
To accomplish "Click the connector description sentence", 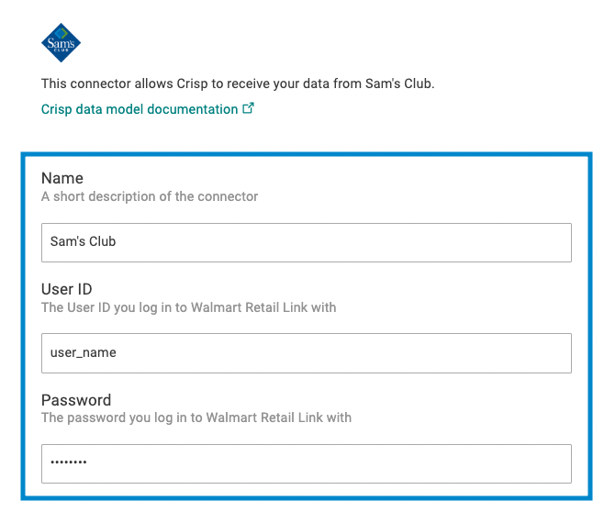I will 238,83.
